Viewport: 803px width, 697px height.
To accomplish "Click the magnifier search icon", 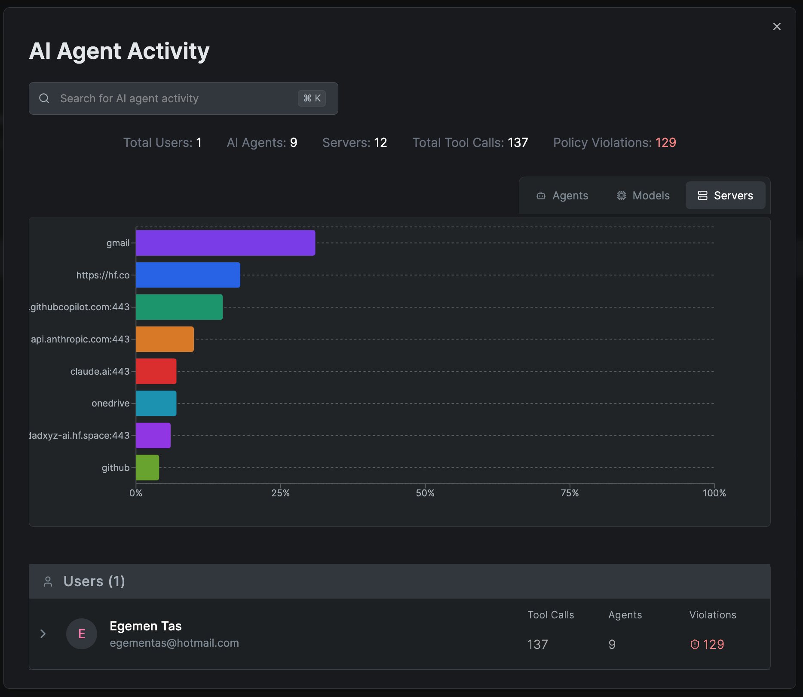I will 44,98.
